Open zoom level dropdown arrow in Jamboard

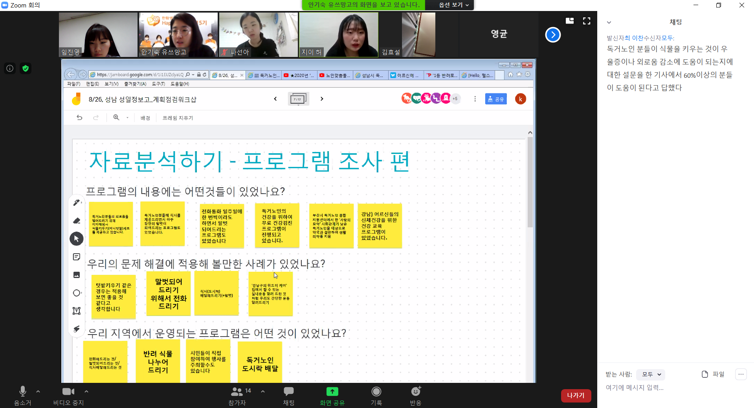pos(127,117)
